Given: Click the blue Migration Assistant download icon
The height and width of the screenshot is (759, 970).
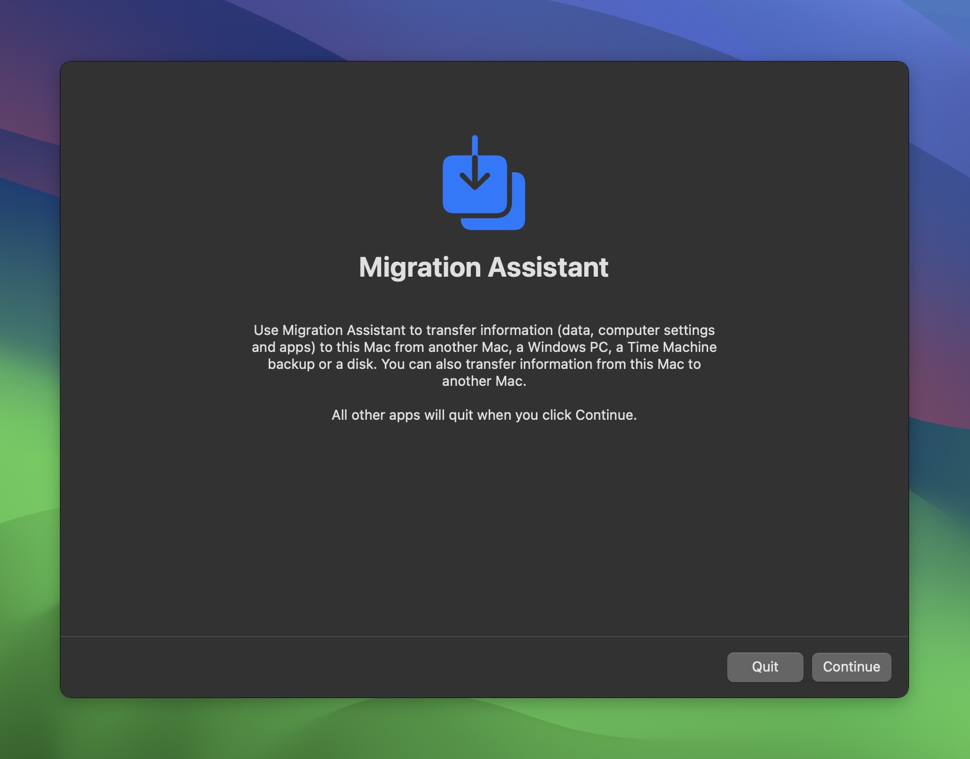Looking at the screenshot, I should (484, 183).
